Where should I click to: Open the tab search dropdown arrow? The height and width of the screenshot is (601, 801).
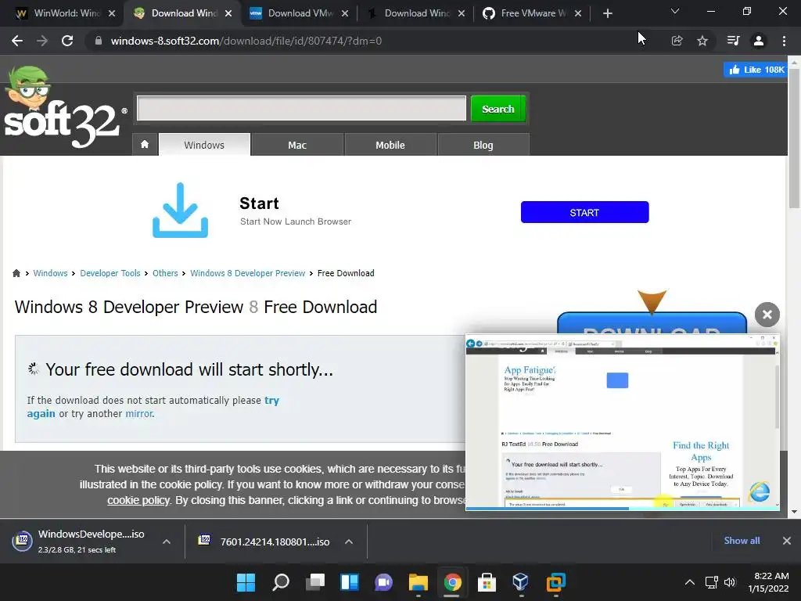point(675,11)
